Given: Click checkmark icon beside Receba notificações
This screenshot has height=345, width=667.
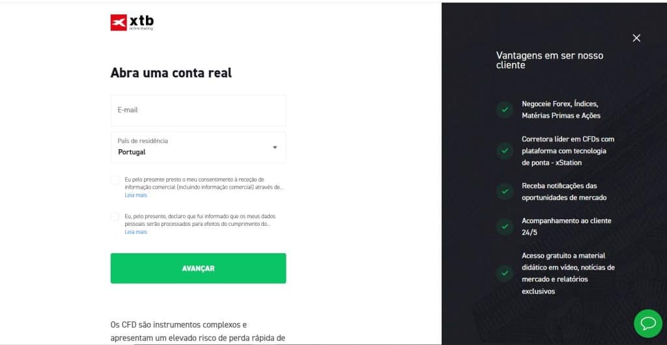Looking at the screenshot, I should 505,191.
